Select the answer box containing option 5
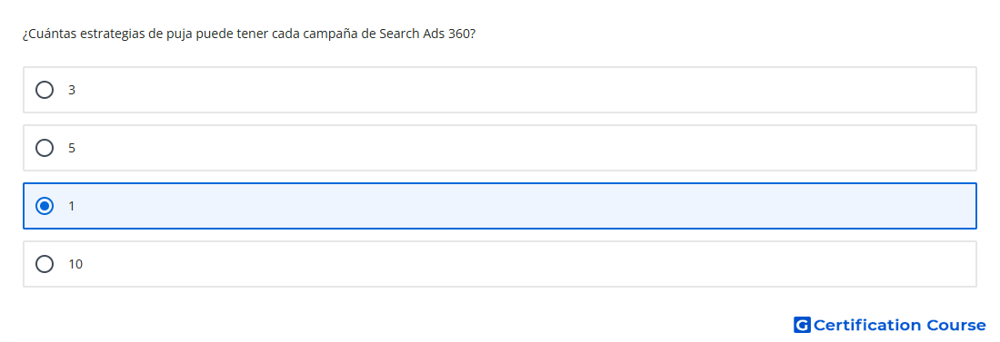The height and width of the screenshot is (342, 1000). [x=500, y=148]
